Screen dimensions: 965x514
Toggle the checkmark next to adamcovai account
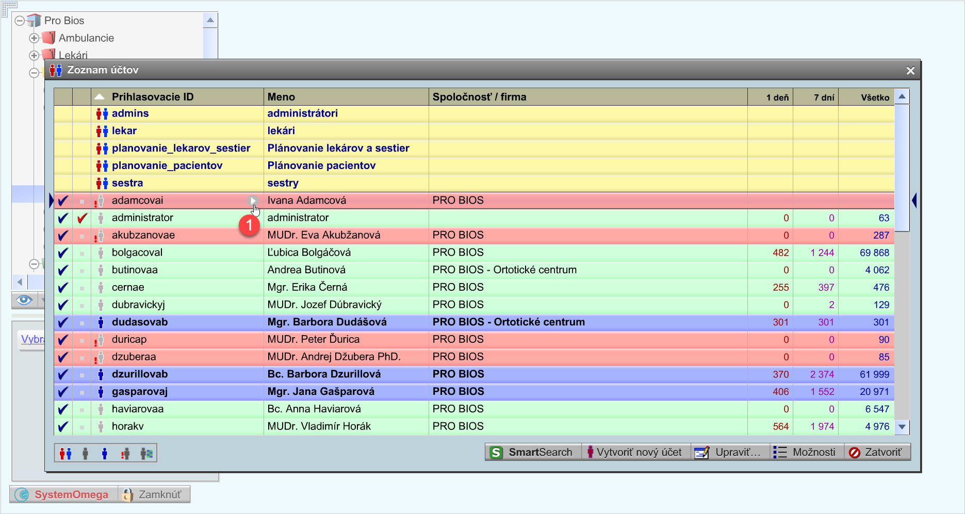[62, 200]
